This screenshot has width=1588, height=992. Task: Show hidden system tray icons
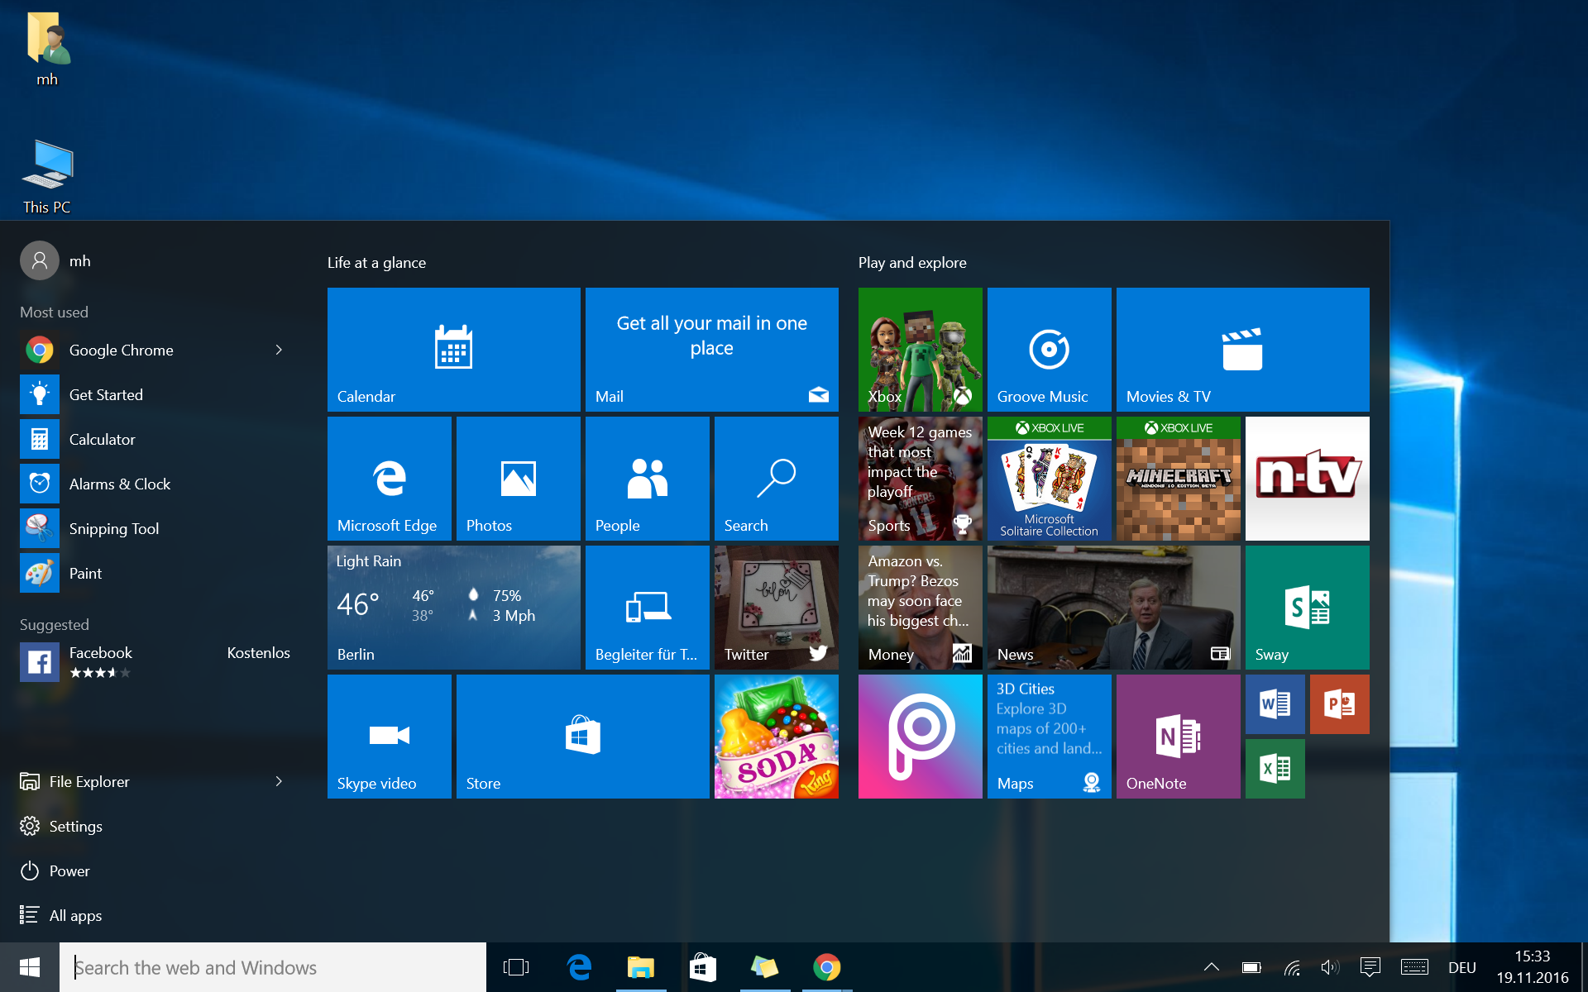pos(1211,967)
